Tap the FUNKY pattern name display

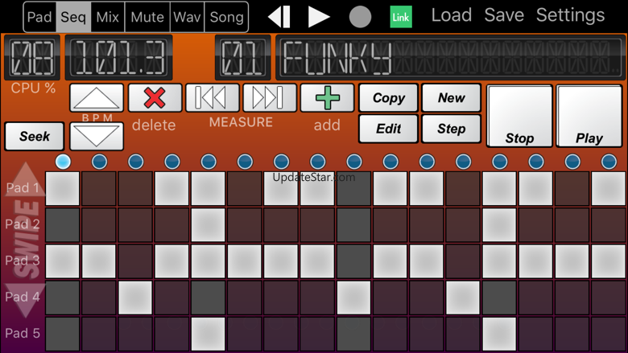click(x=449, y=58)
